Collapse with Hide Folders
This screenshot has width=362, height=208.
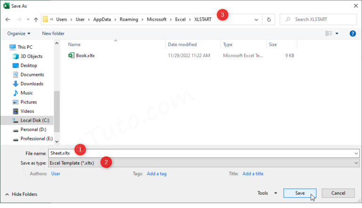pyautogui.click(x=21, y=194)
